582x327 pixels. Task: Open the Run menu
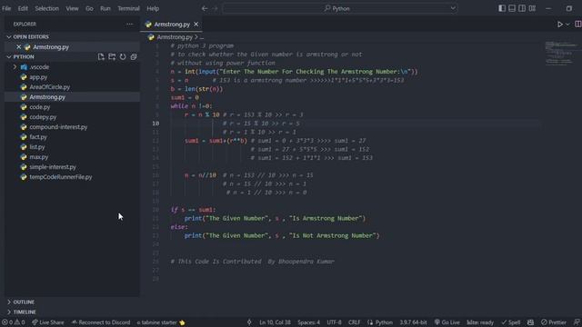coord(105,8)
